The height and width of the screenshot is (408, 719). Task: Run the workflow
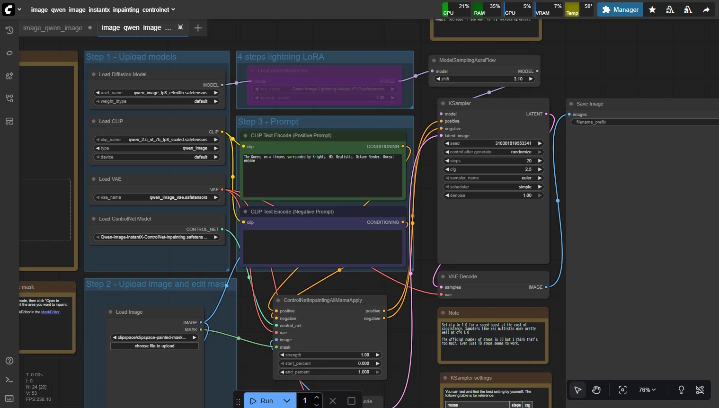coord(262,401)
